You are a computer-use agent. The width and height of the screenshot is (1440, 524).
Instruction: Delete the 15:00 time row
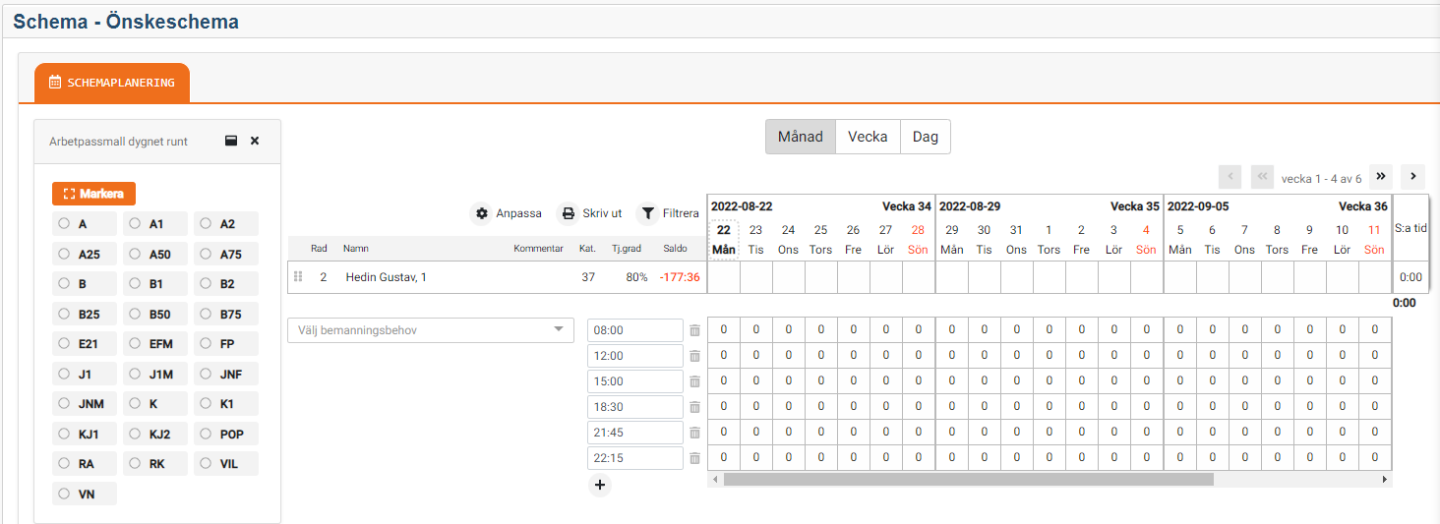[694, 381]
